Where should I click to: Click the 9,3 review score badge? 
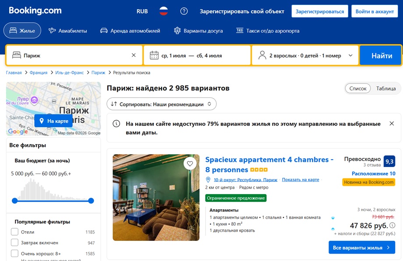point(389,161)
